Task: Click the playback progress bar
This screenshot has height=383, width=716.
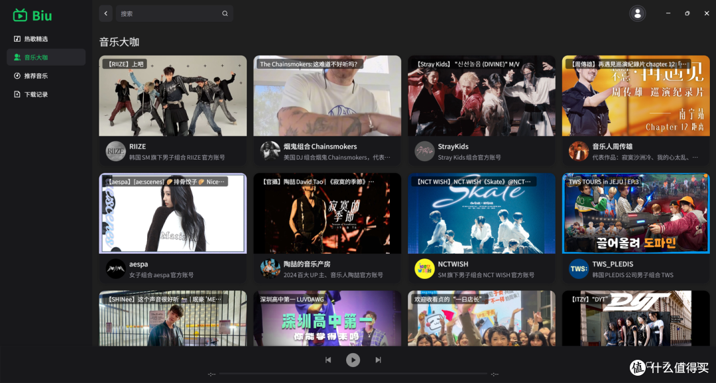Action: (353, 374)
